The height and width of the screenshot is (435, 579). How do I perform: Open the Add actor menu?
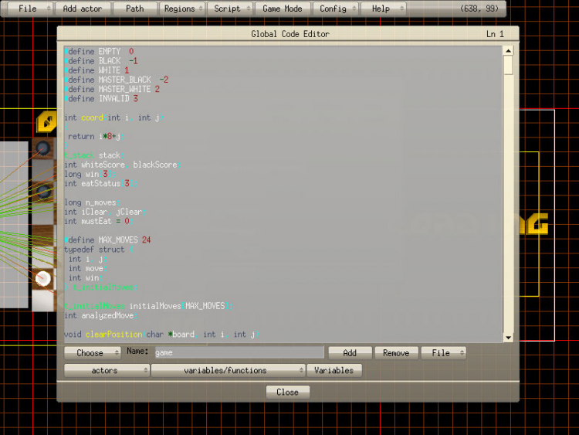click(x=83, y=8)
